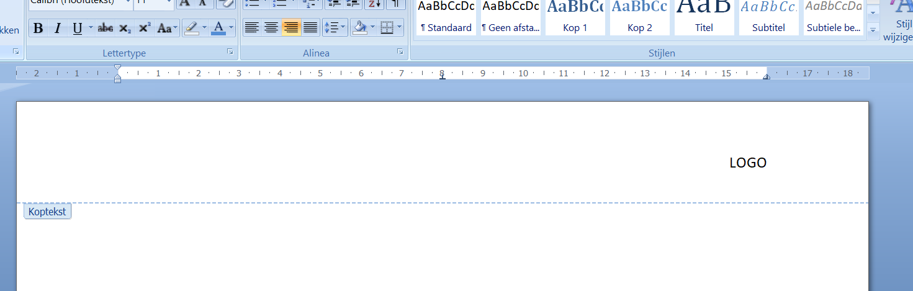Align text to the left
The height and width of the screenshot is (291, 913).
pyautogui.click(x=251, y=27)
